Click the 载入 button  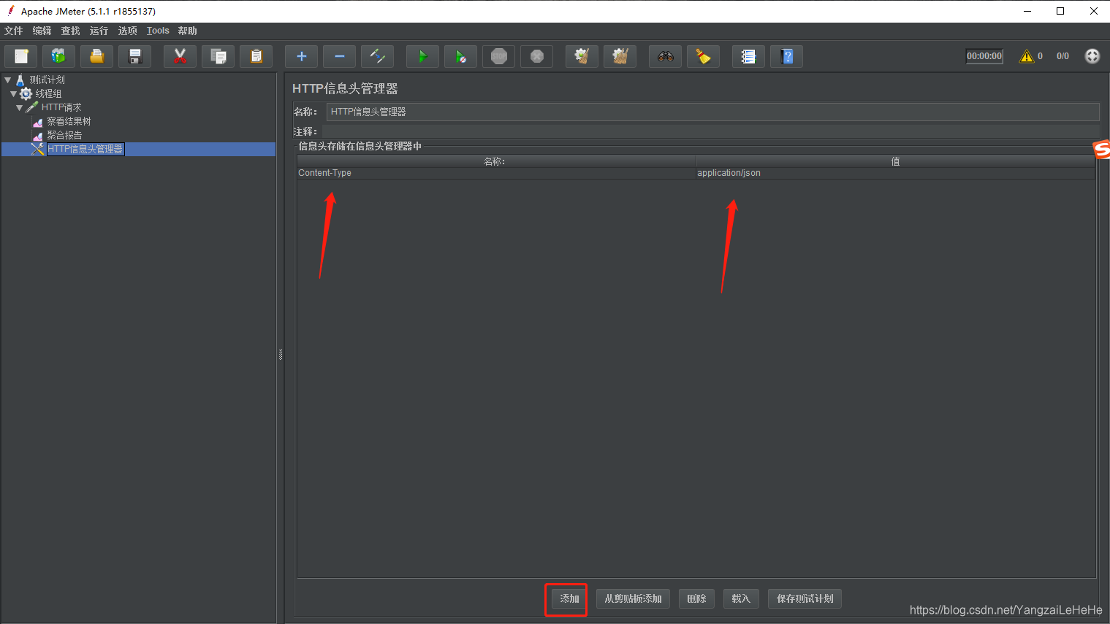pos(741,598)
